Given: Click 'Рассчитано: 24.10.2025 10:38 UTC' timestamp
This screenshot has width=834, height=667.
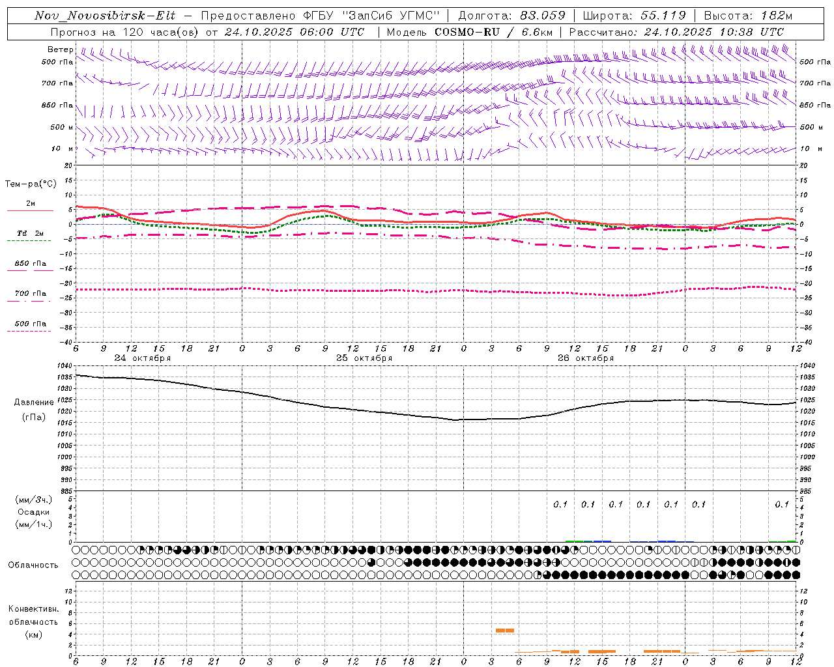Looking at the screenshot, I should [676, 32].
